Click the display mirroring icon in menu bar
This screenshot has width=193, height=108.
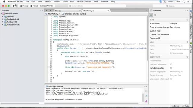coord(164,1)
